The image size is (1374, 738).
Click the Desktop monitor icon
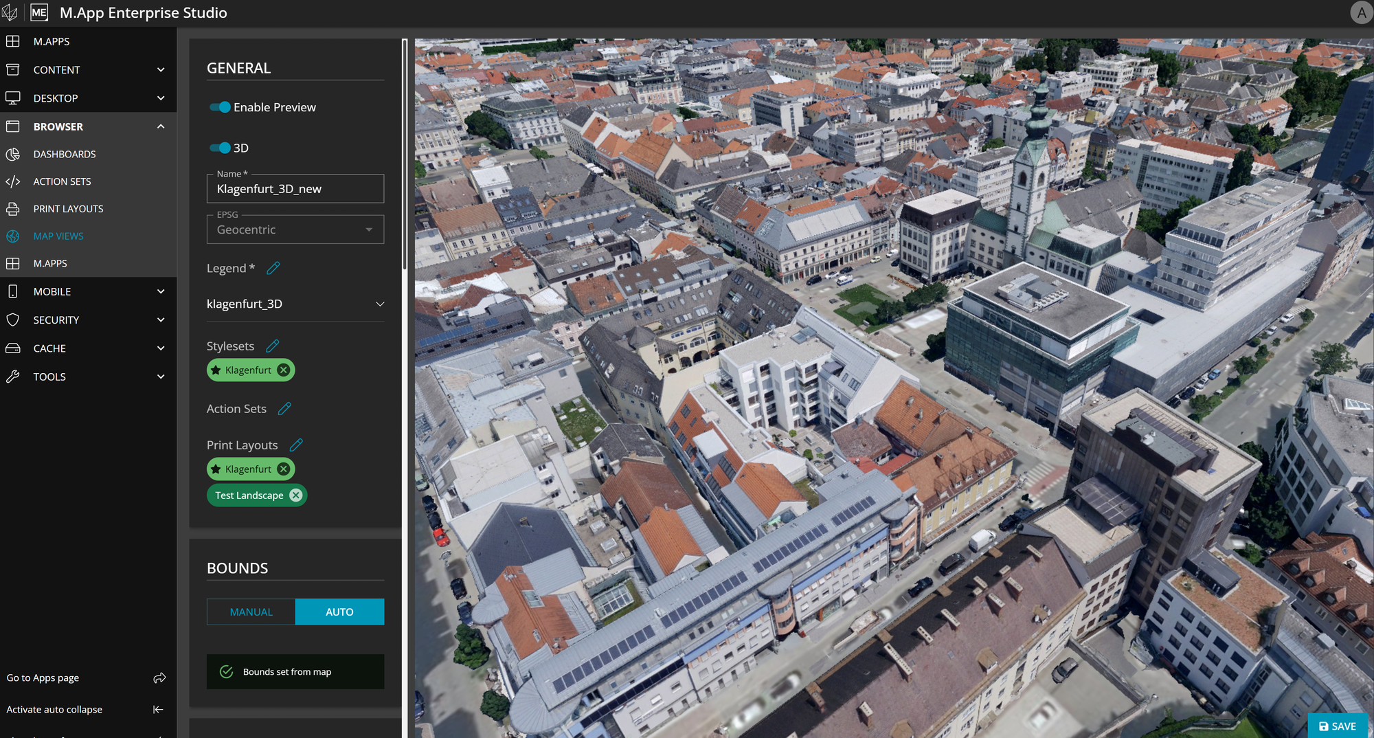[x=12, y=98]
